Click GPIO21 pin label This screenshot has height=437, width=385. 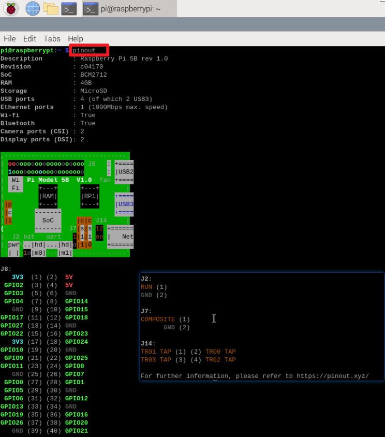point(77,431)
